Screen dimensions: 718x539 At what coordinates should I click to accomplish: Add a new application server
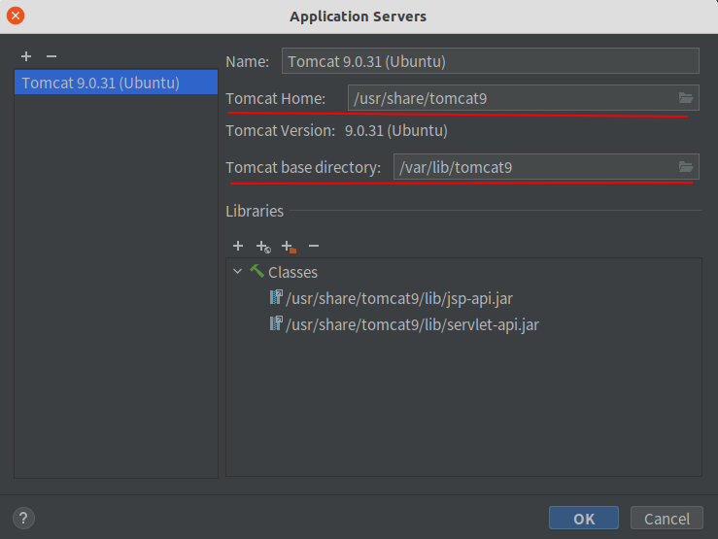pyautogui.click(x=26, y=56)
